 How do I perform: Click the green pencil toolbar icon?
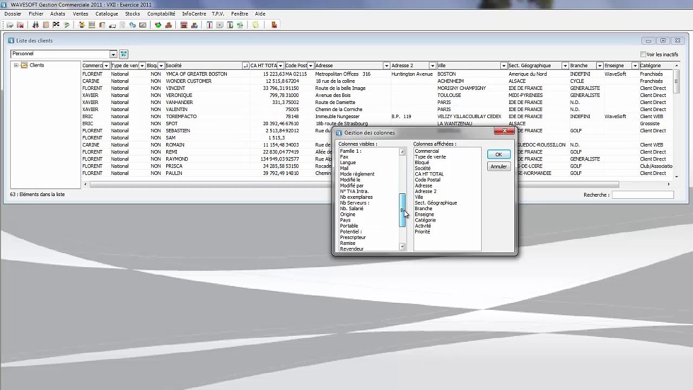point(66,25)
